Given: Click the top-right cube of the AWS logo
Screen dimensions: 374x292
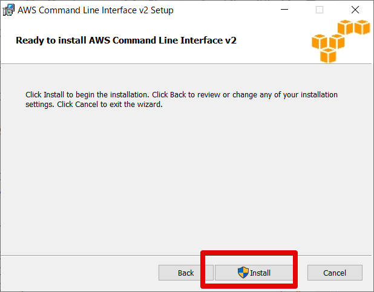Looking at the screenshot, I should 362,27.
